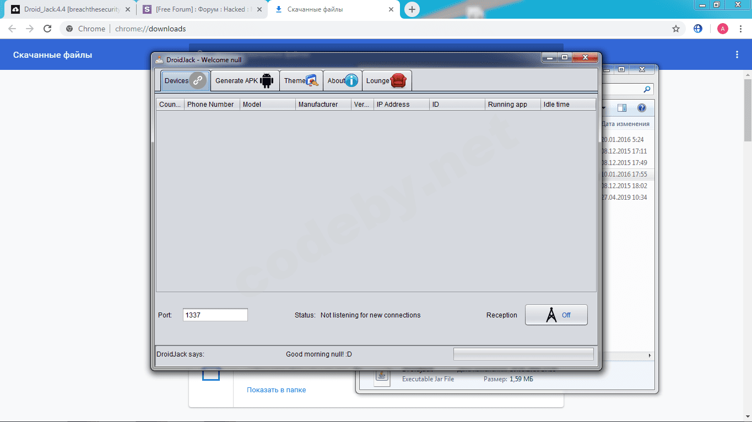Image resolution: width=752 pixels, height=422 pixels.
Task: Maximize the Explorer window behind DroidJack
Action: click(621, 69)
